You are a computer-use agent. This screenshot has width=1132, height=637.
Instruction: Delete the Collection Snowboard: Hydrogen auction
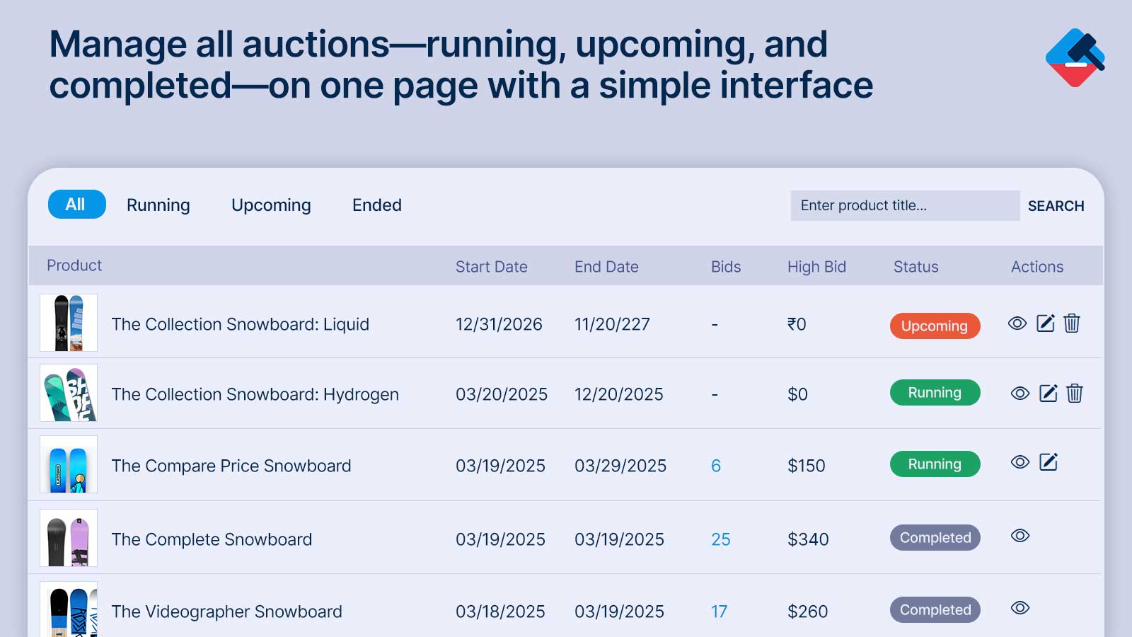(x=1075, y=393)
